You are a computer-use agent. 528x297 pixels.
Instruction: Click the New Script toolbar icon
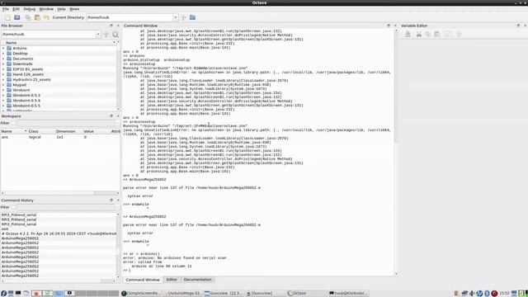[x=7, y=17]
